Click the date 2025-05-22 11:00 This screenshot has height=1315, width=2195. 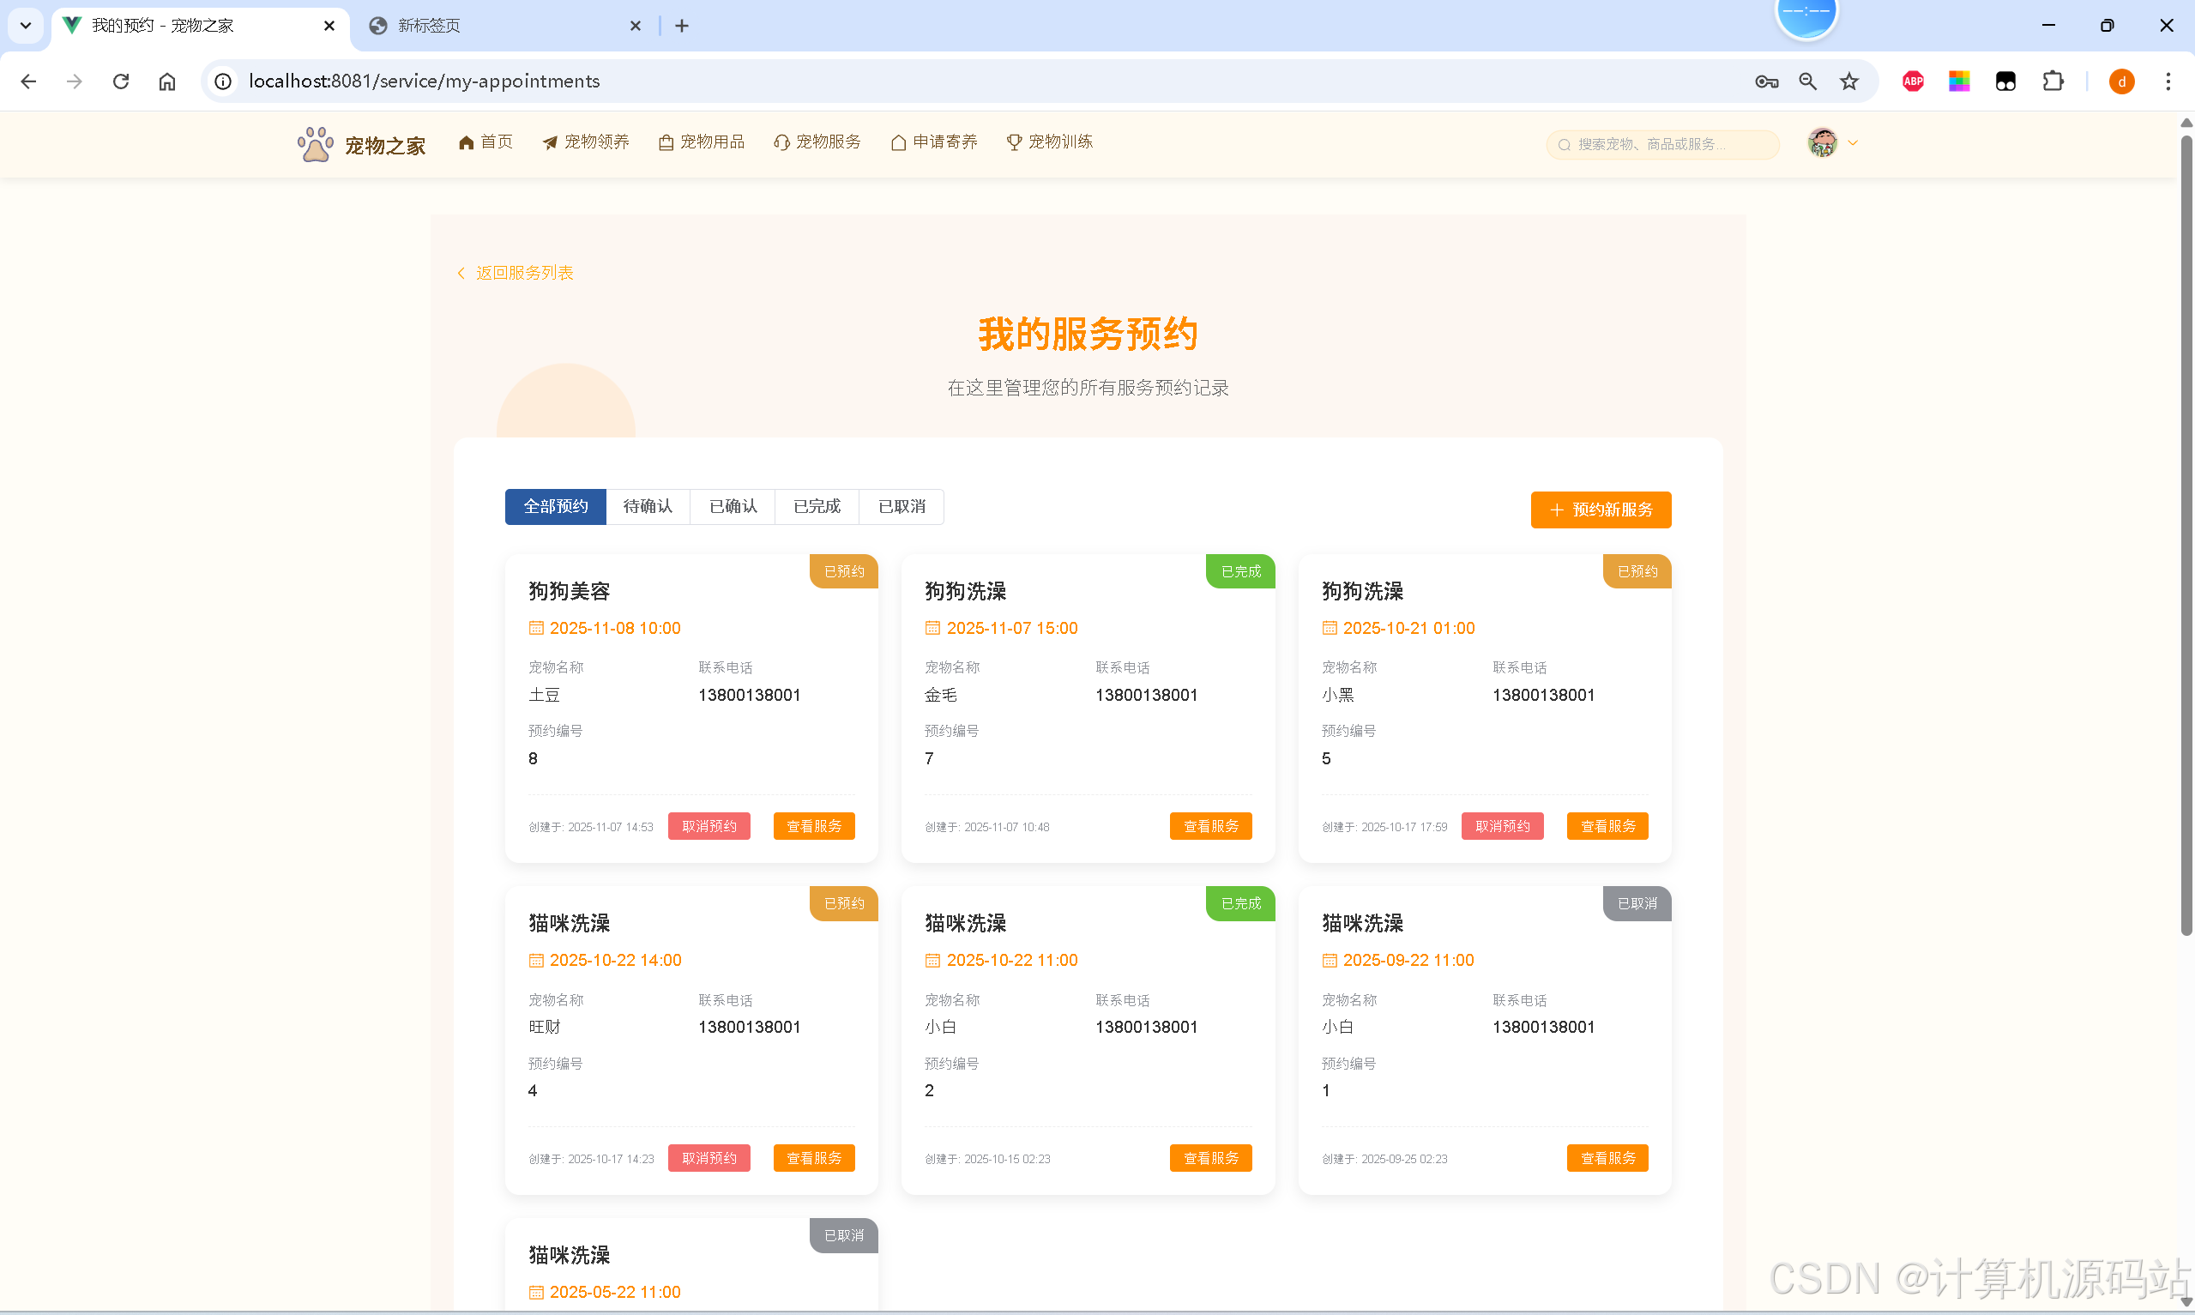click(x=615, y=1292)
